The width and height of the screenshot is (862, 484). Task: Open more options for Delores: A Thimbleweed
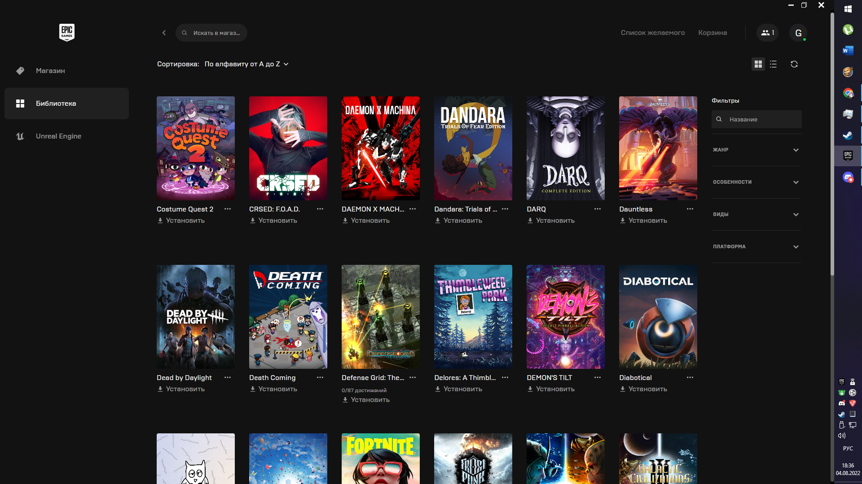click(x=505, y=377)
